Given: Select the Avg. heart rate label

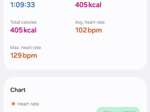Looking at the screenshot, I should click(90, 22).
